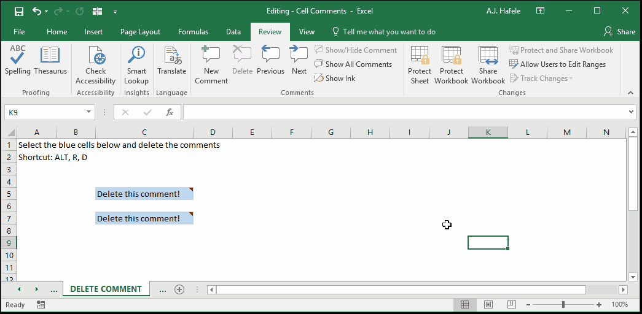
Task: Switch to Page Break Preview
Action: click(511, 305)
